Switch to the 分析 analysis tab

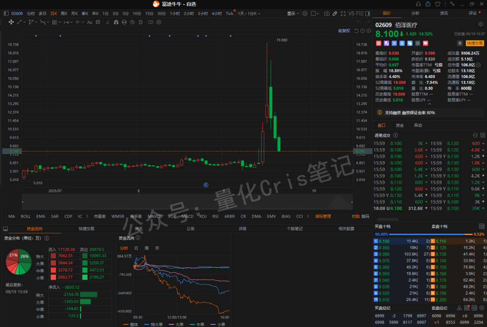[415, 13]
